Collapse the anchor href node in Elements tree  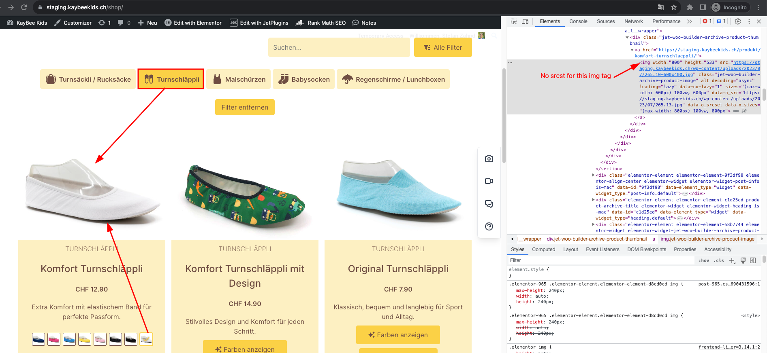[632, 50]
